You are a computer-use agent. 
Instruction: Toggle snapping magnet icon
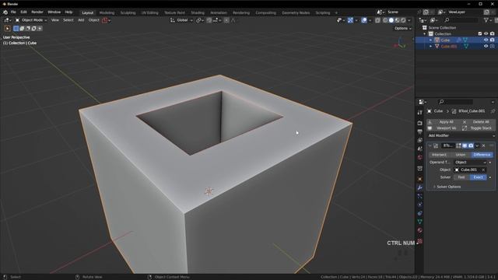point(209,20)
